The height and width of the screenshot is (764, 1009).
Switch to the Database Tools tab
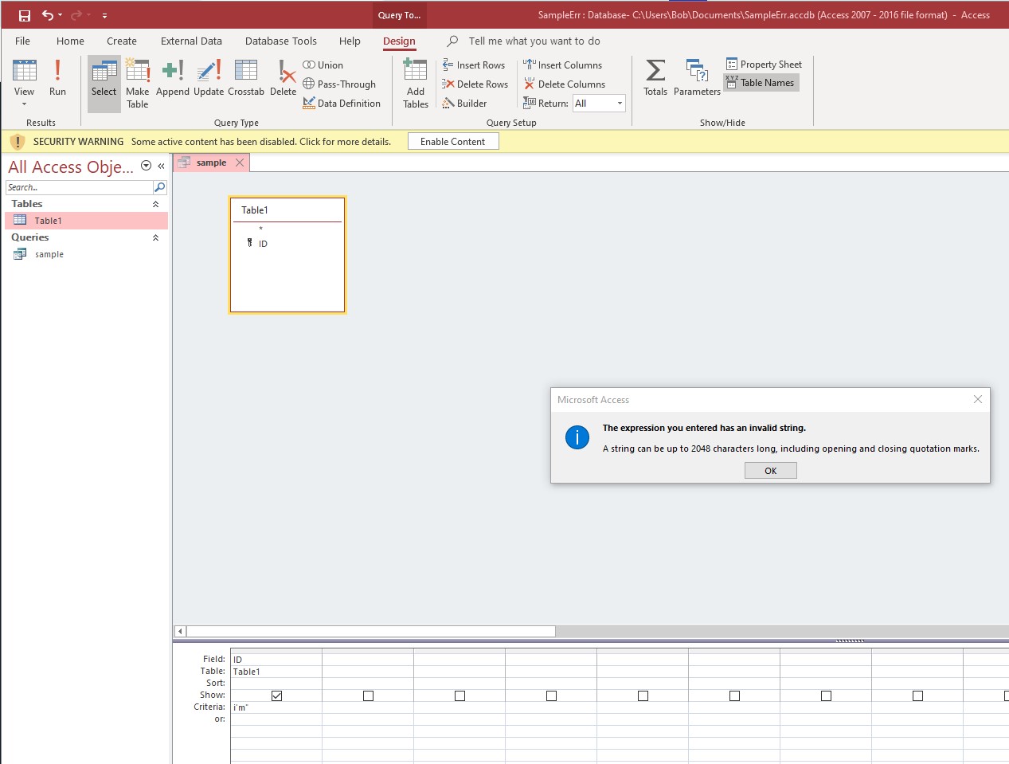click(x=281, y=41)
